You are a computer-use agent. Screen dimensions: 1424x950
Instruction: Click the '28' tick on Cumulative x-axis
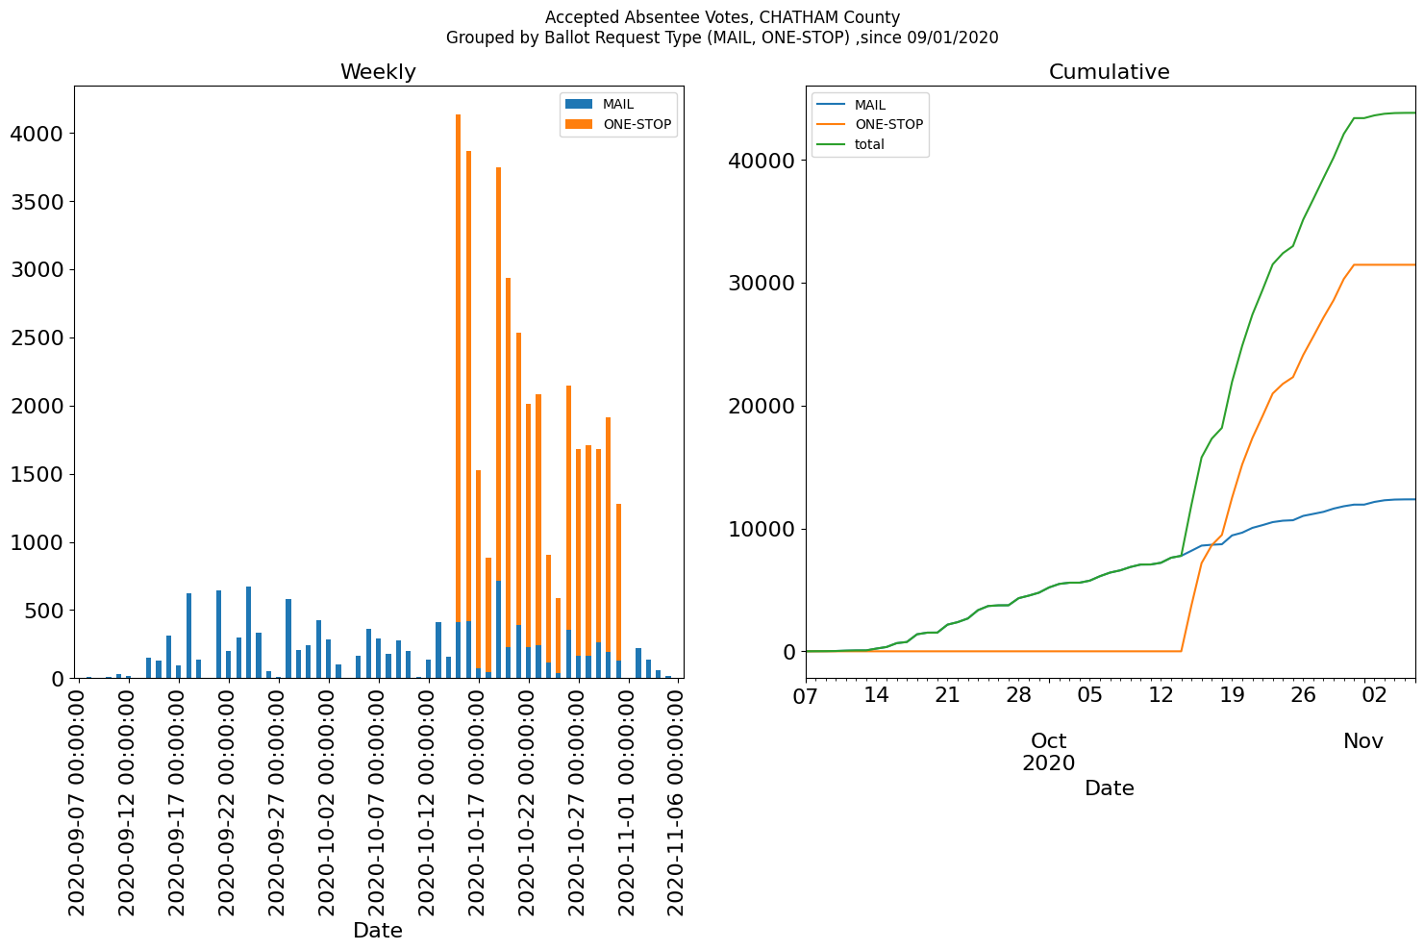[1018, 694]
